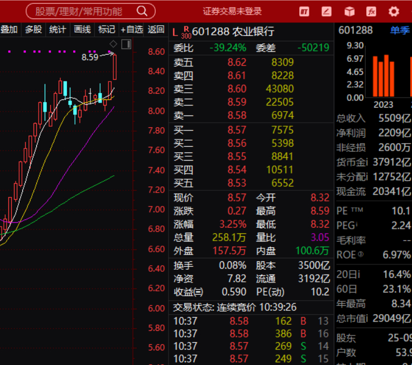Click 买五 bid price 8.53
Image resolution: width=412 pixels, height=365 pixels.
(237, 183)
